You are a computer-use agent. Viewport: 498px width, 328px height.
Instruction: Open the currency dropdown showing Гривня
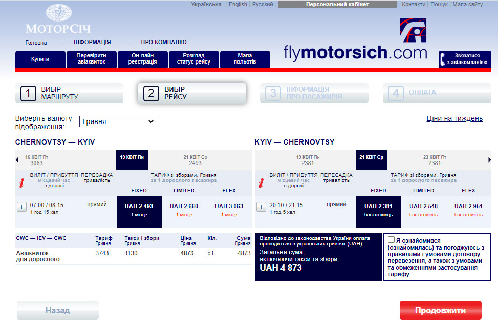118,121
